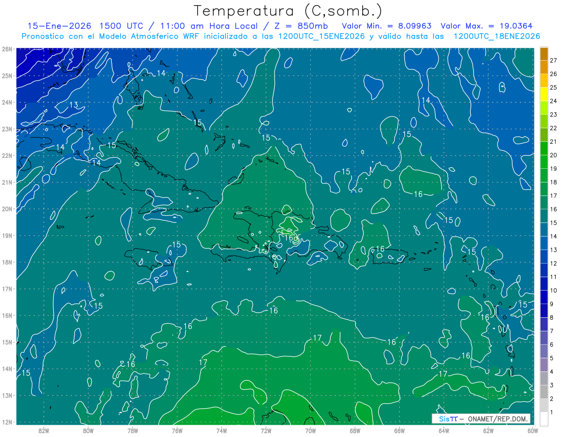The image size is (566, 437).
Task: Click the 80W longitude axis label
Action: tap(88, 430)
